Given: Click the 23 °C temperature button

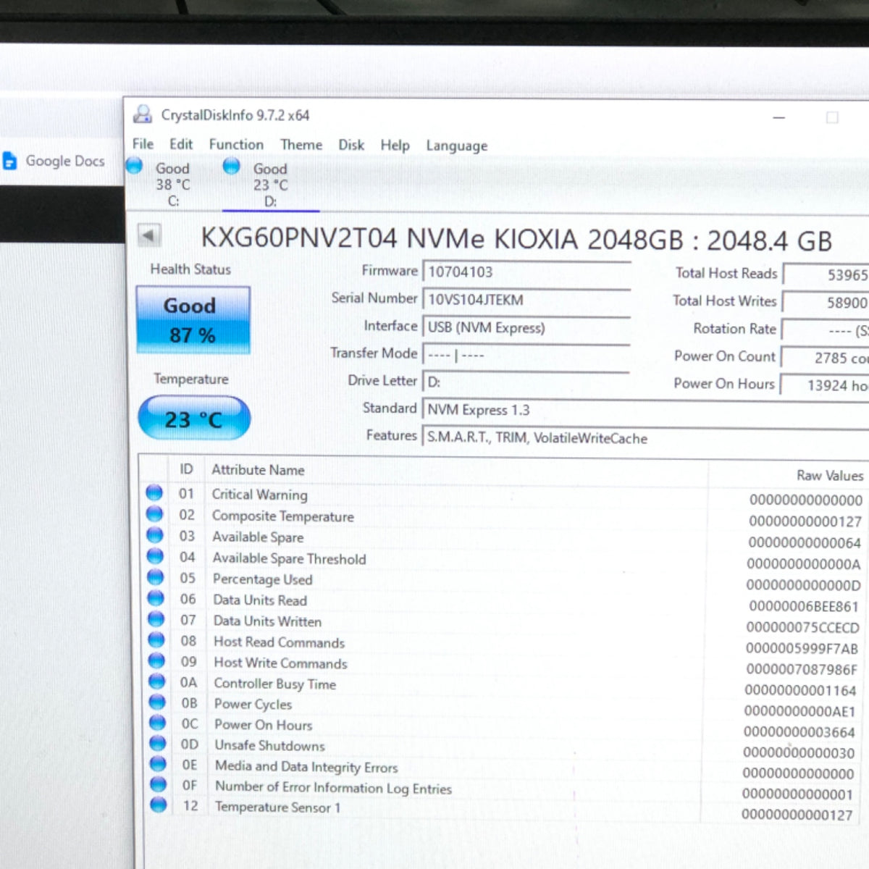Looking at the screenshot, I should (x=193, y=418).
